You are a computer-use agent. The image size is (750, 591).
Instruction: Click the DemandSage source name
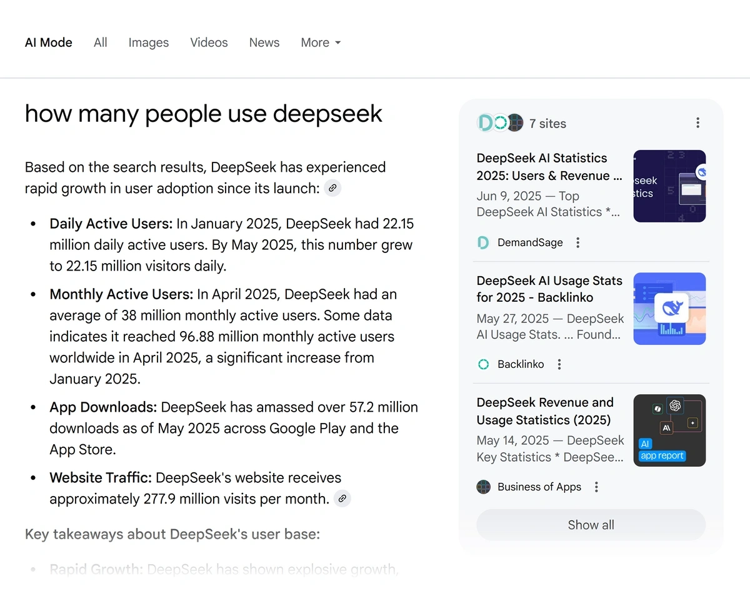click(x=530, y=242)
